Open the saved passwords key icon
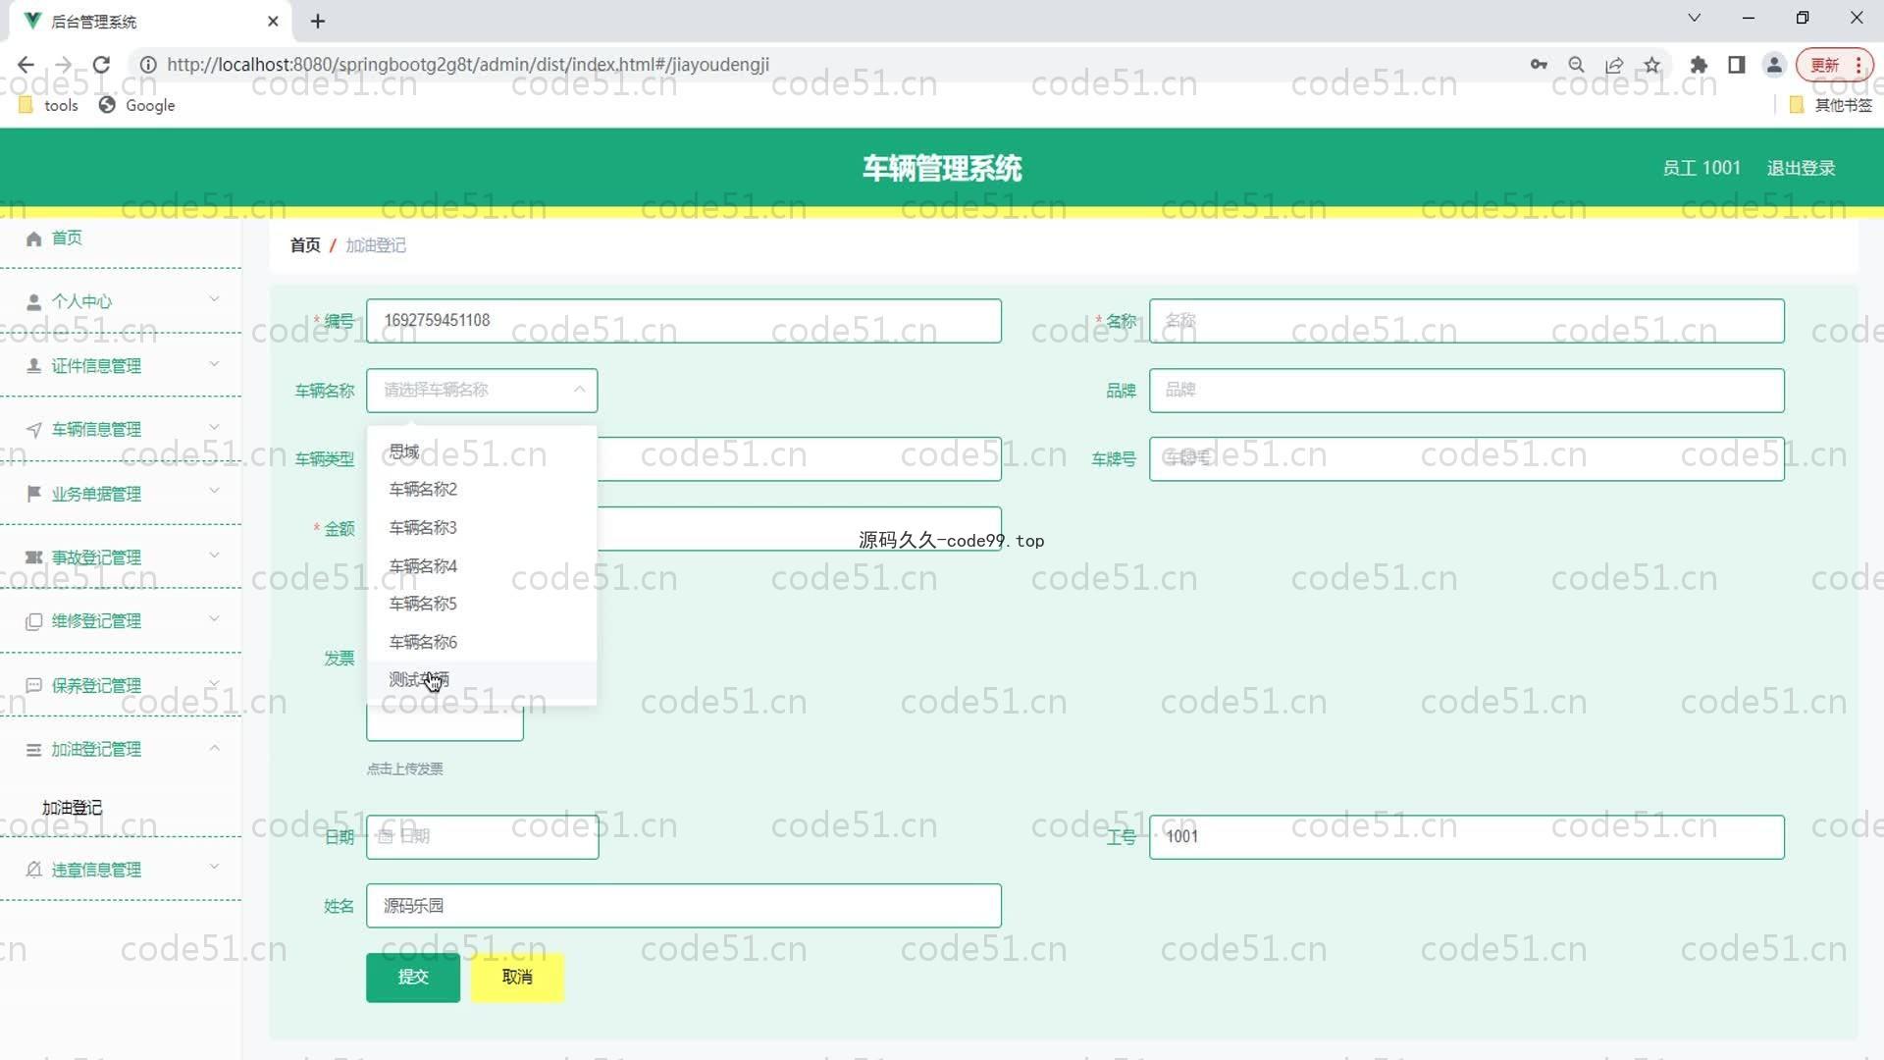This screenshot has width=1884, height=1060. (x=1539, y=65)
